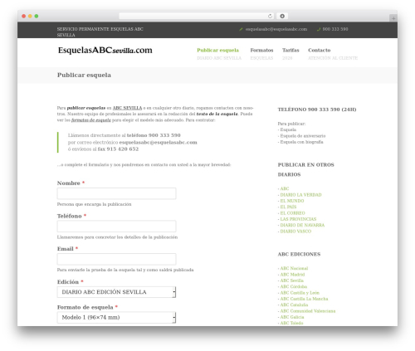This screenshot has width=415, height=351.
Task: Click into the Teléfono input field
Action: point(116,227)
